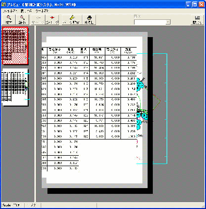
Task: Maximize the preview window
Action: pos(195,5)
